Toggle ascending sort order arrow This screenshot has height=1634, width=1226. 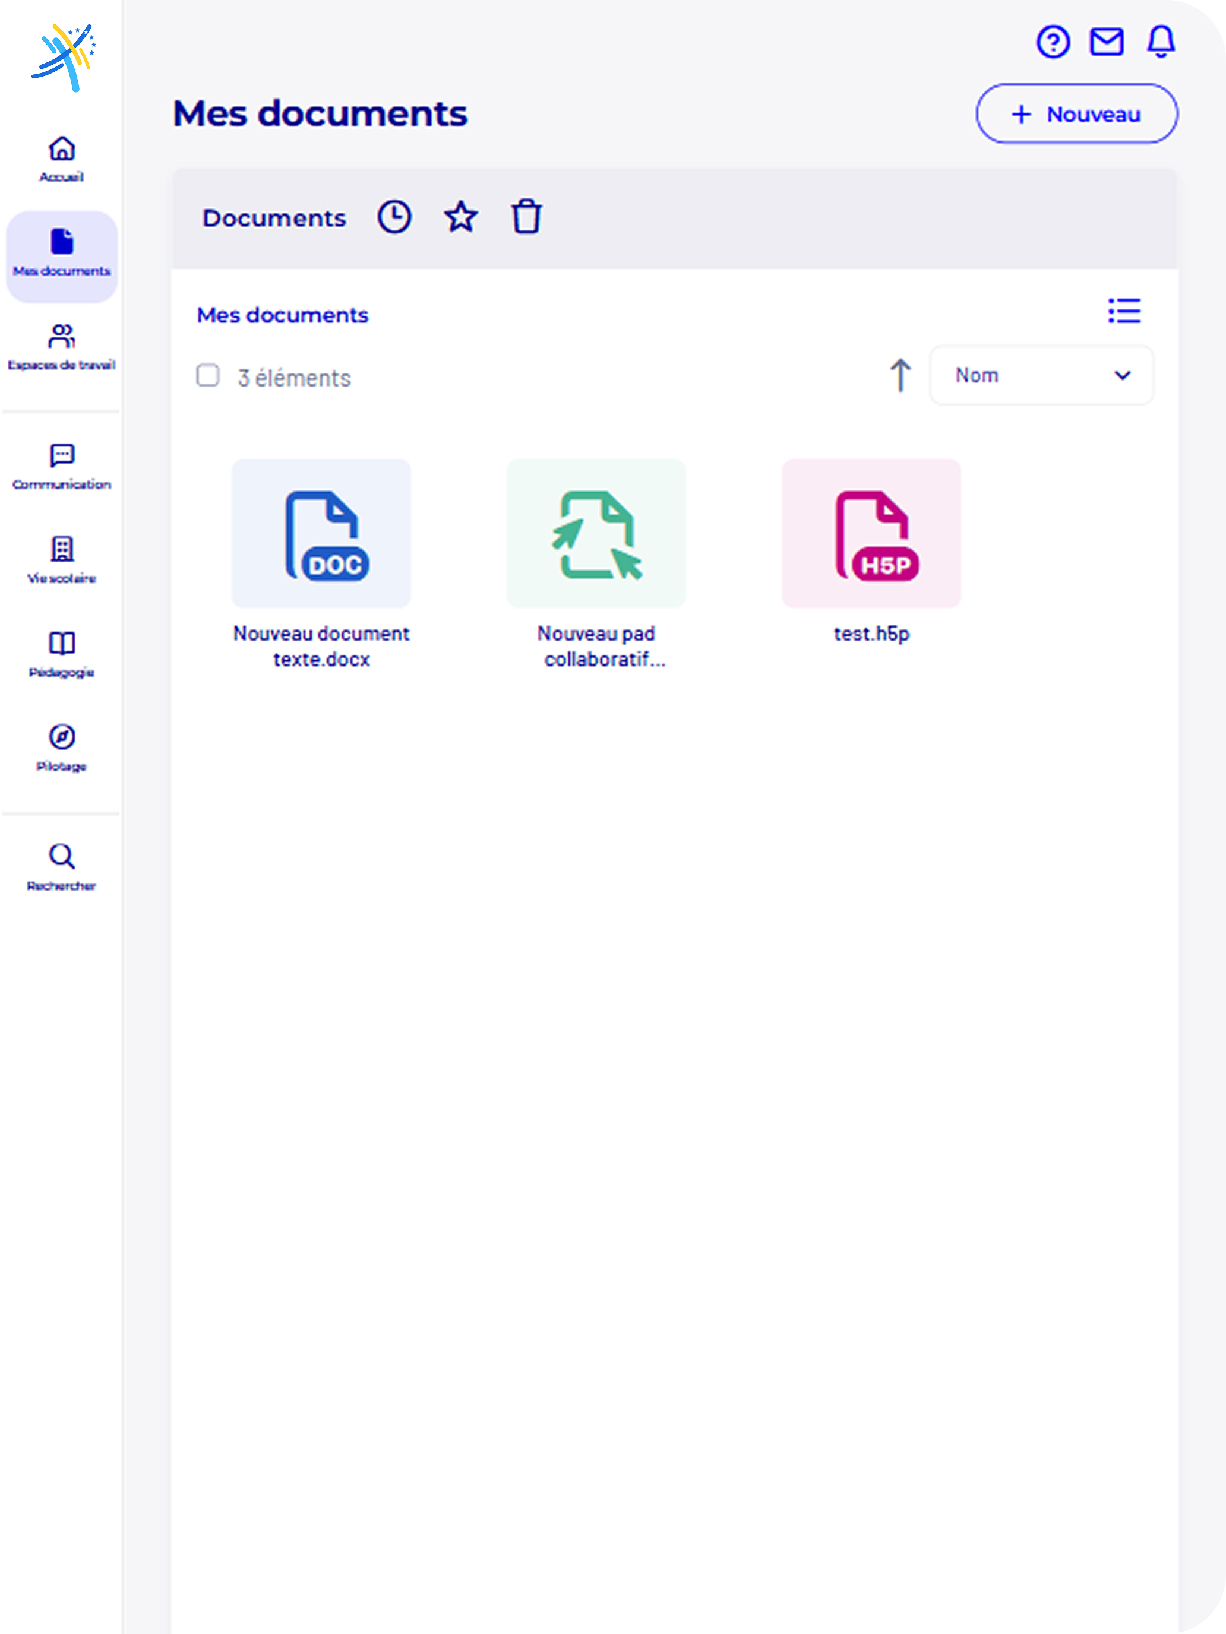click(x=900, y=375)
